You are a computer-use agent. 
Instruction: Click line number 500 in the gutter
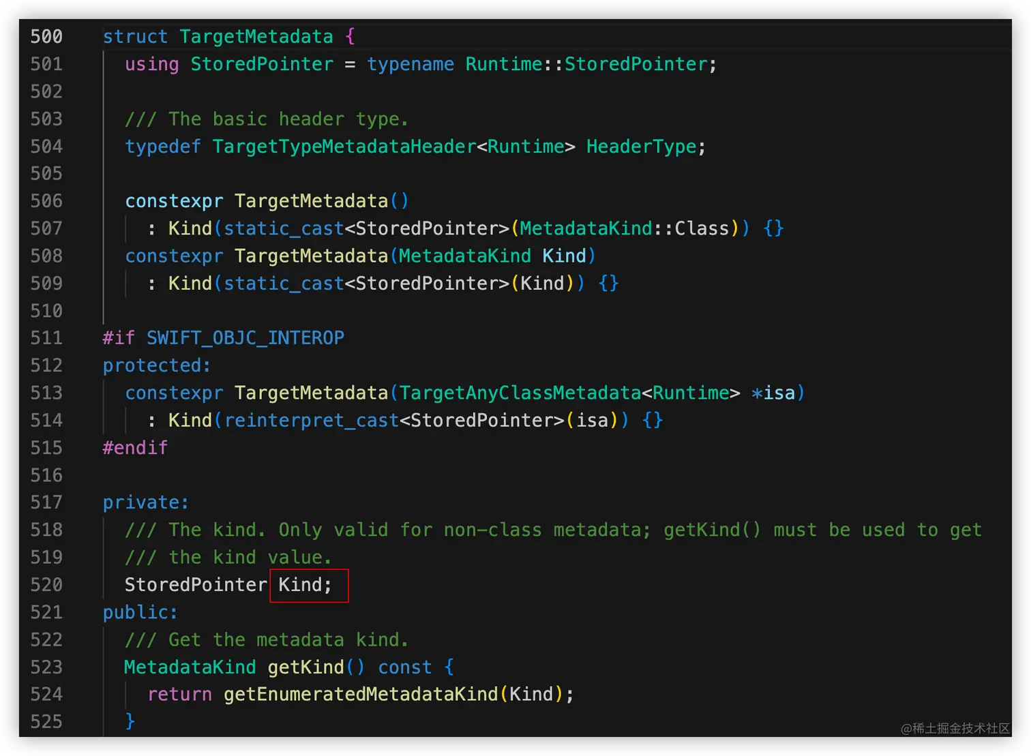coord(46,36)
